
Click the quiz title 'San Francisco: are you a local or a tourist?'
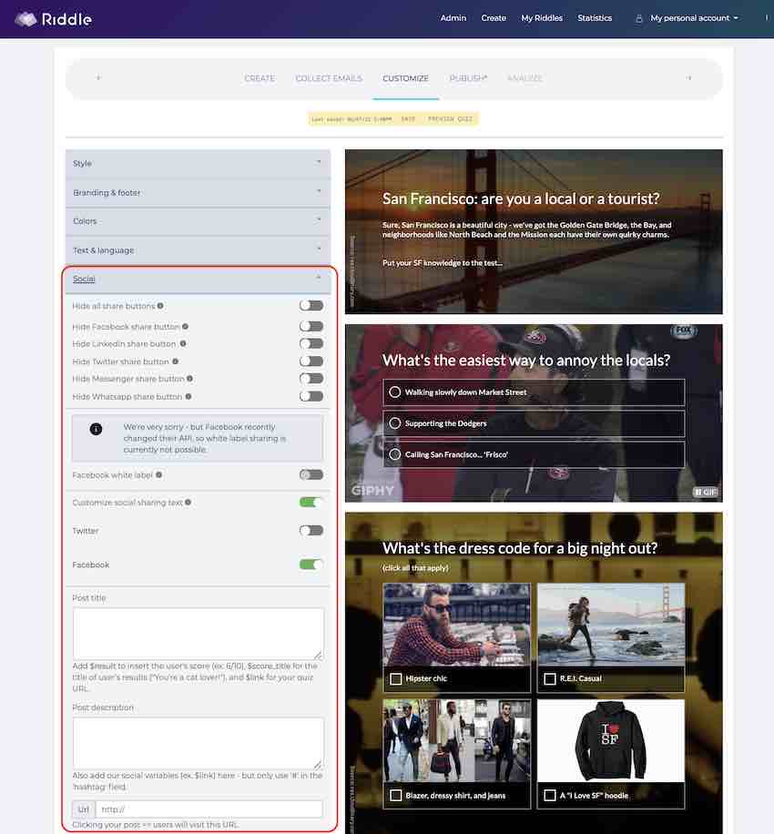(x=521, y=198)
